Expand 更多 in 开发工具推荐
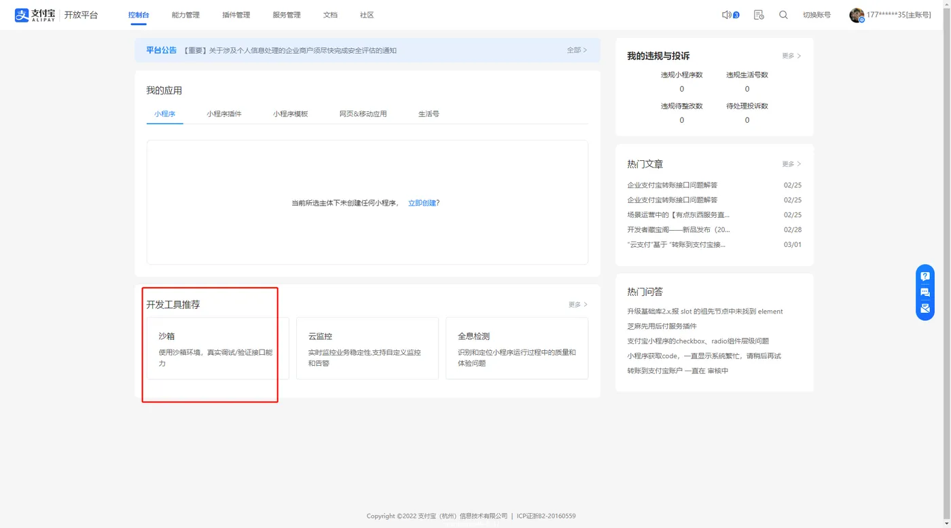The height and width of the screenshot is (528, 951). coord(578,305)
